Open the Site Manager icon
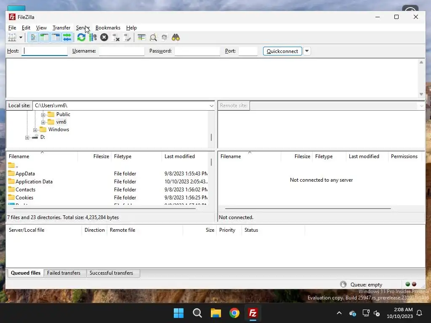Screen dimensions: 431x323 (12, 37)
